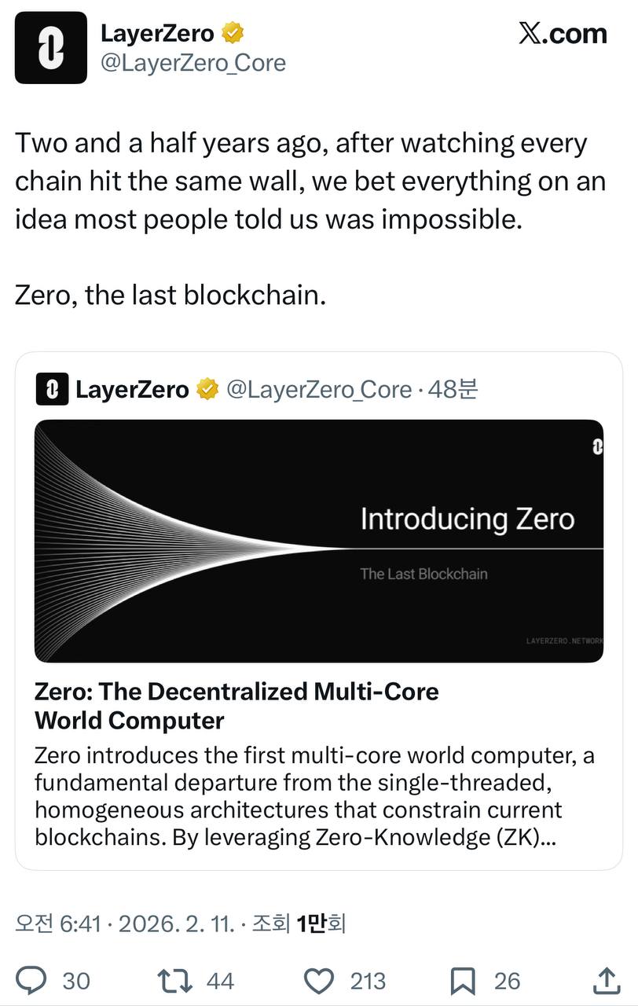Click the small LayerZero logo on the banner image
The width and height of the screenshot is (638, 1006).
[x=596, y=446]
